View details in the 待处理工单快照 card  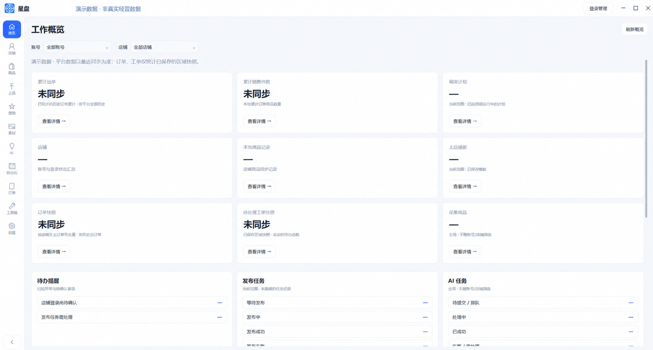tap(259, 252)
